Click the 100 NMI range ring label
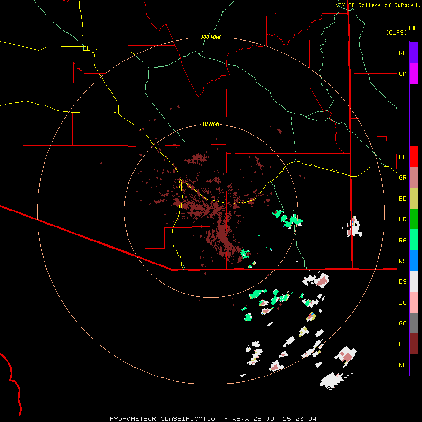The width and height of the screenshot is (422, 422). (211, 37)
